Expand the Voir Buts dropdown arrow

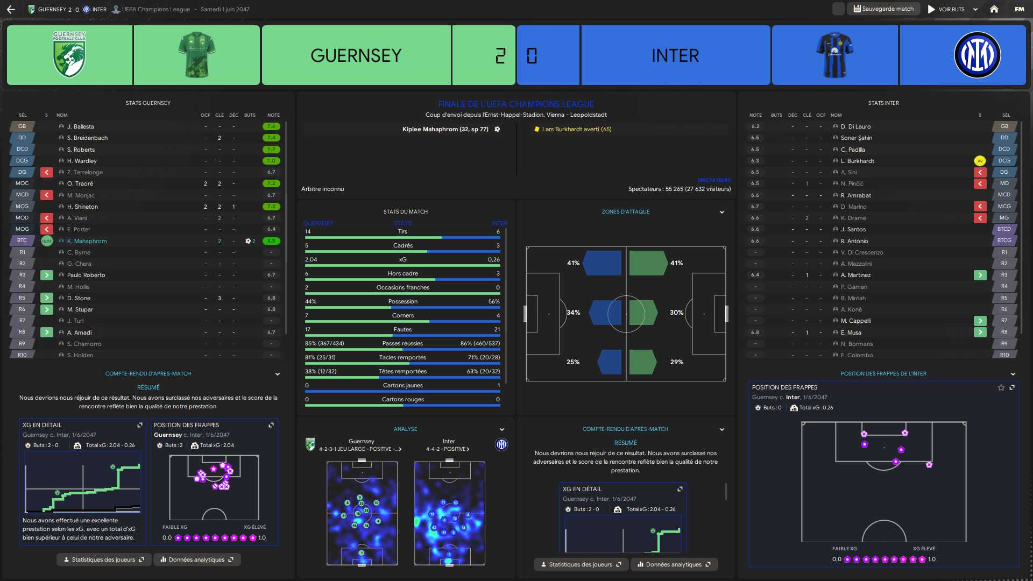[975, 9]
